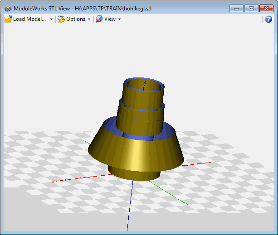Image resolution: width=278 pixels, height=235 pixels.
Task: Click the View cube icon
Action: click(x=99, y=19)
